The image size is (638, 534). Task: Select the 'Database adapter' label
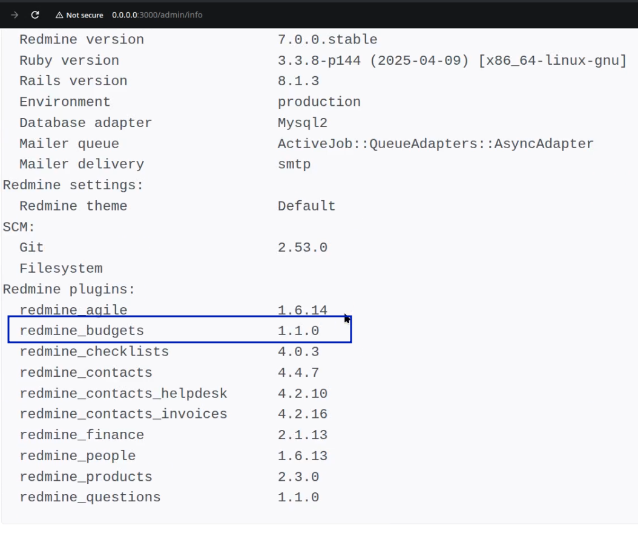[x=85, y=123]
